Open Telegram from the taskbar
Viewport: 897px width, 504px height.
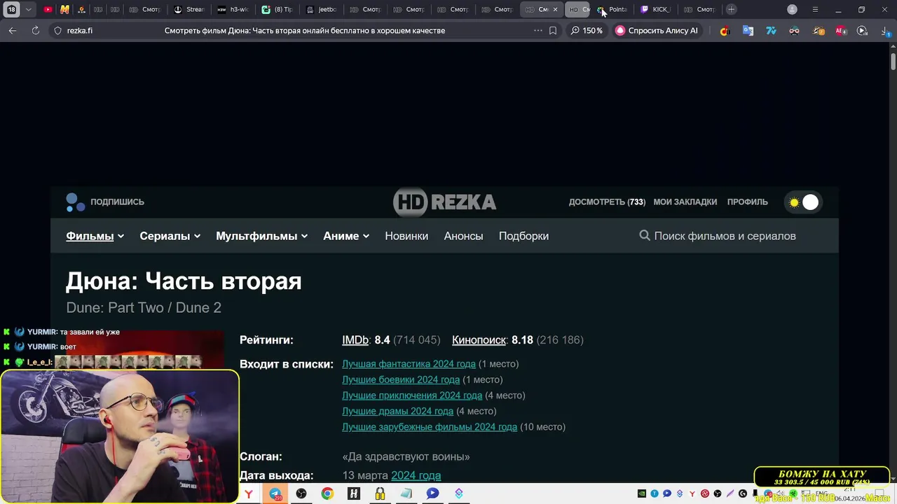(275, 494)
